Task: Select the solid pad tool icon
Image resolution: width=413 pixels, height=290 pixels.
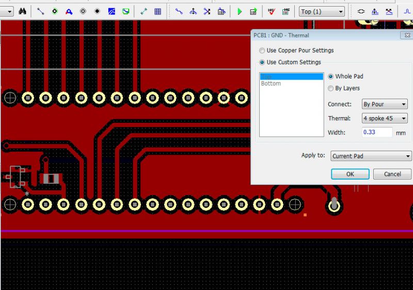Action: [97, 11]
